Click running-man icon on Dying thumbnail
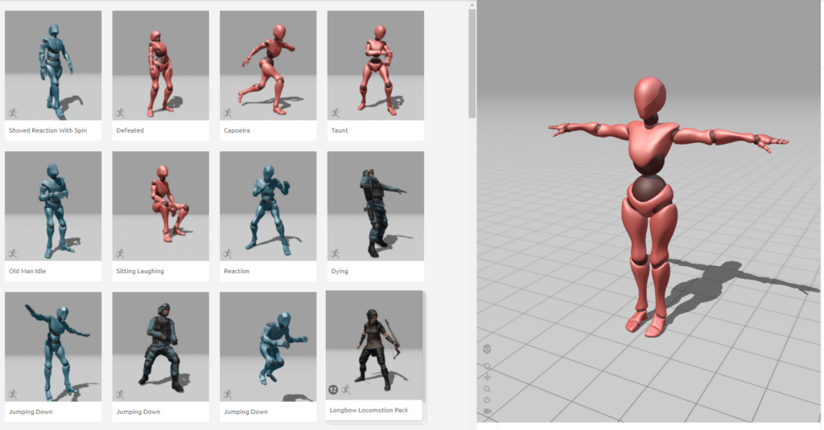This screenshot has height=430, width=824. point(335,253)
